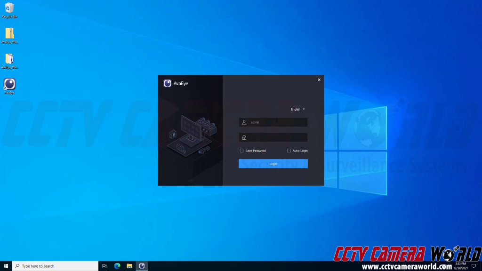
Task: Open Microsoft Edge from the taskbar
Action: 117,266
